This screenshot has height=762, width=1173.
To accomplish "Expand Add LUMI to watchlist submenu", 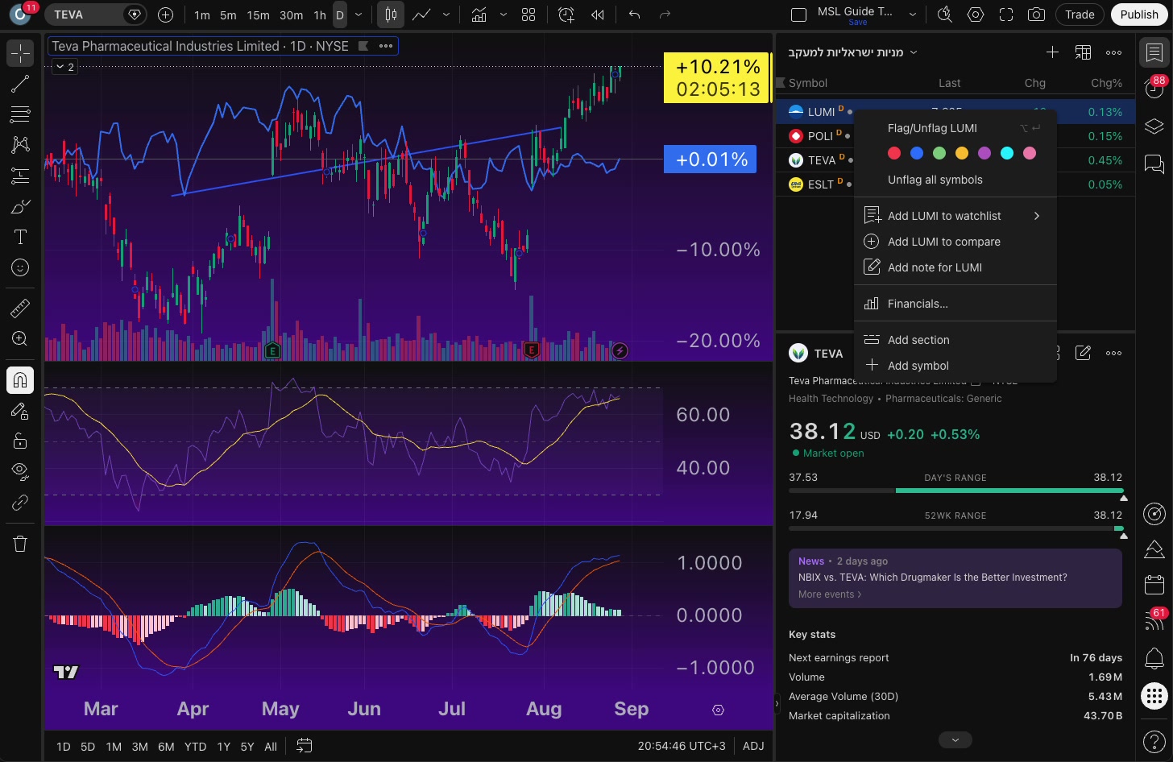I will coord(955,216).
